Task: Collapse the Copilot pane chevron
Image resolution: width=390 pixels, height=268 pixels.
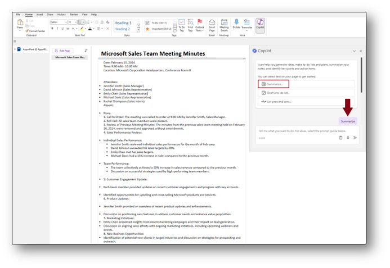Action: pos(354,51)
